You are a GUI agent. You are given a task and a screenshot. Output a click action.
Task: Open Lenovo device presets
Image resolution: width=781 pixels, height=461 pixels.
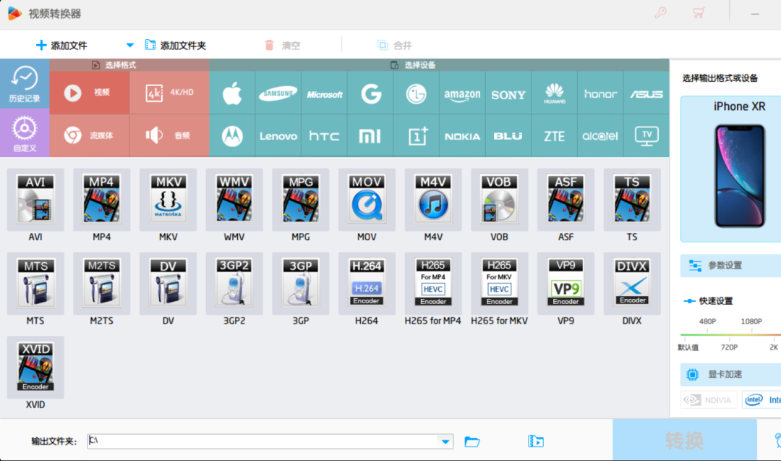click(x=278, y=135)
